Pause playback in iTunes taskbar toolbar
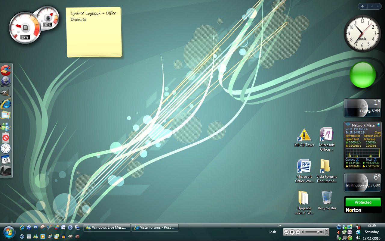 292,232
